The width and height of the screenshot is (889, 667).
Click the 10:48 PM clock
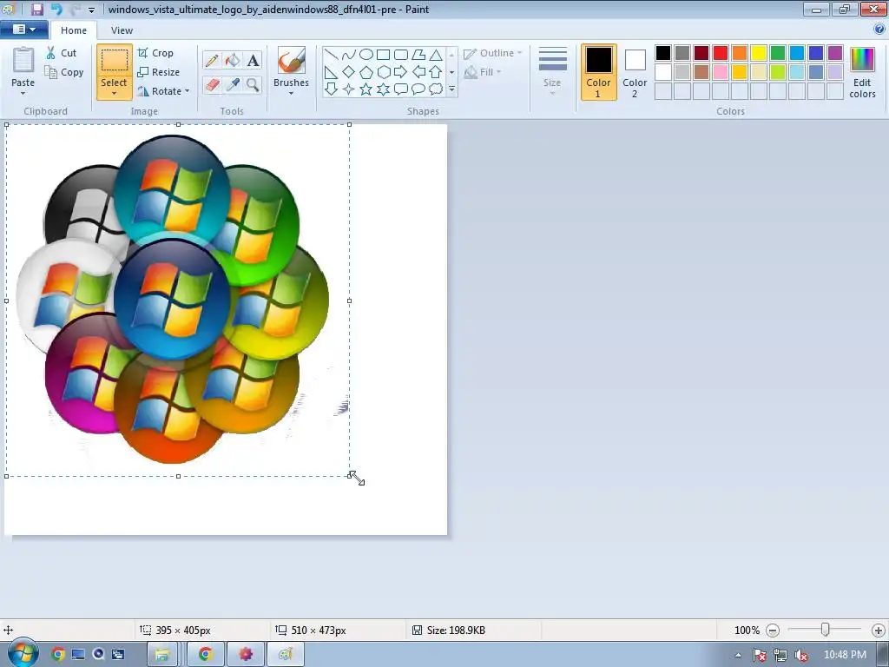[845, 655]
